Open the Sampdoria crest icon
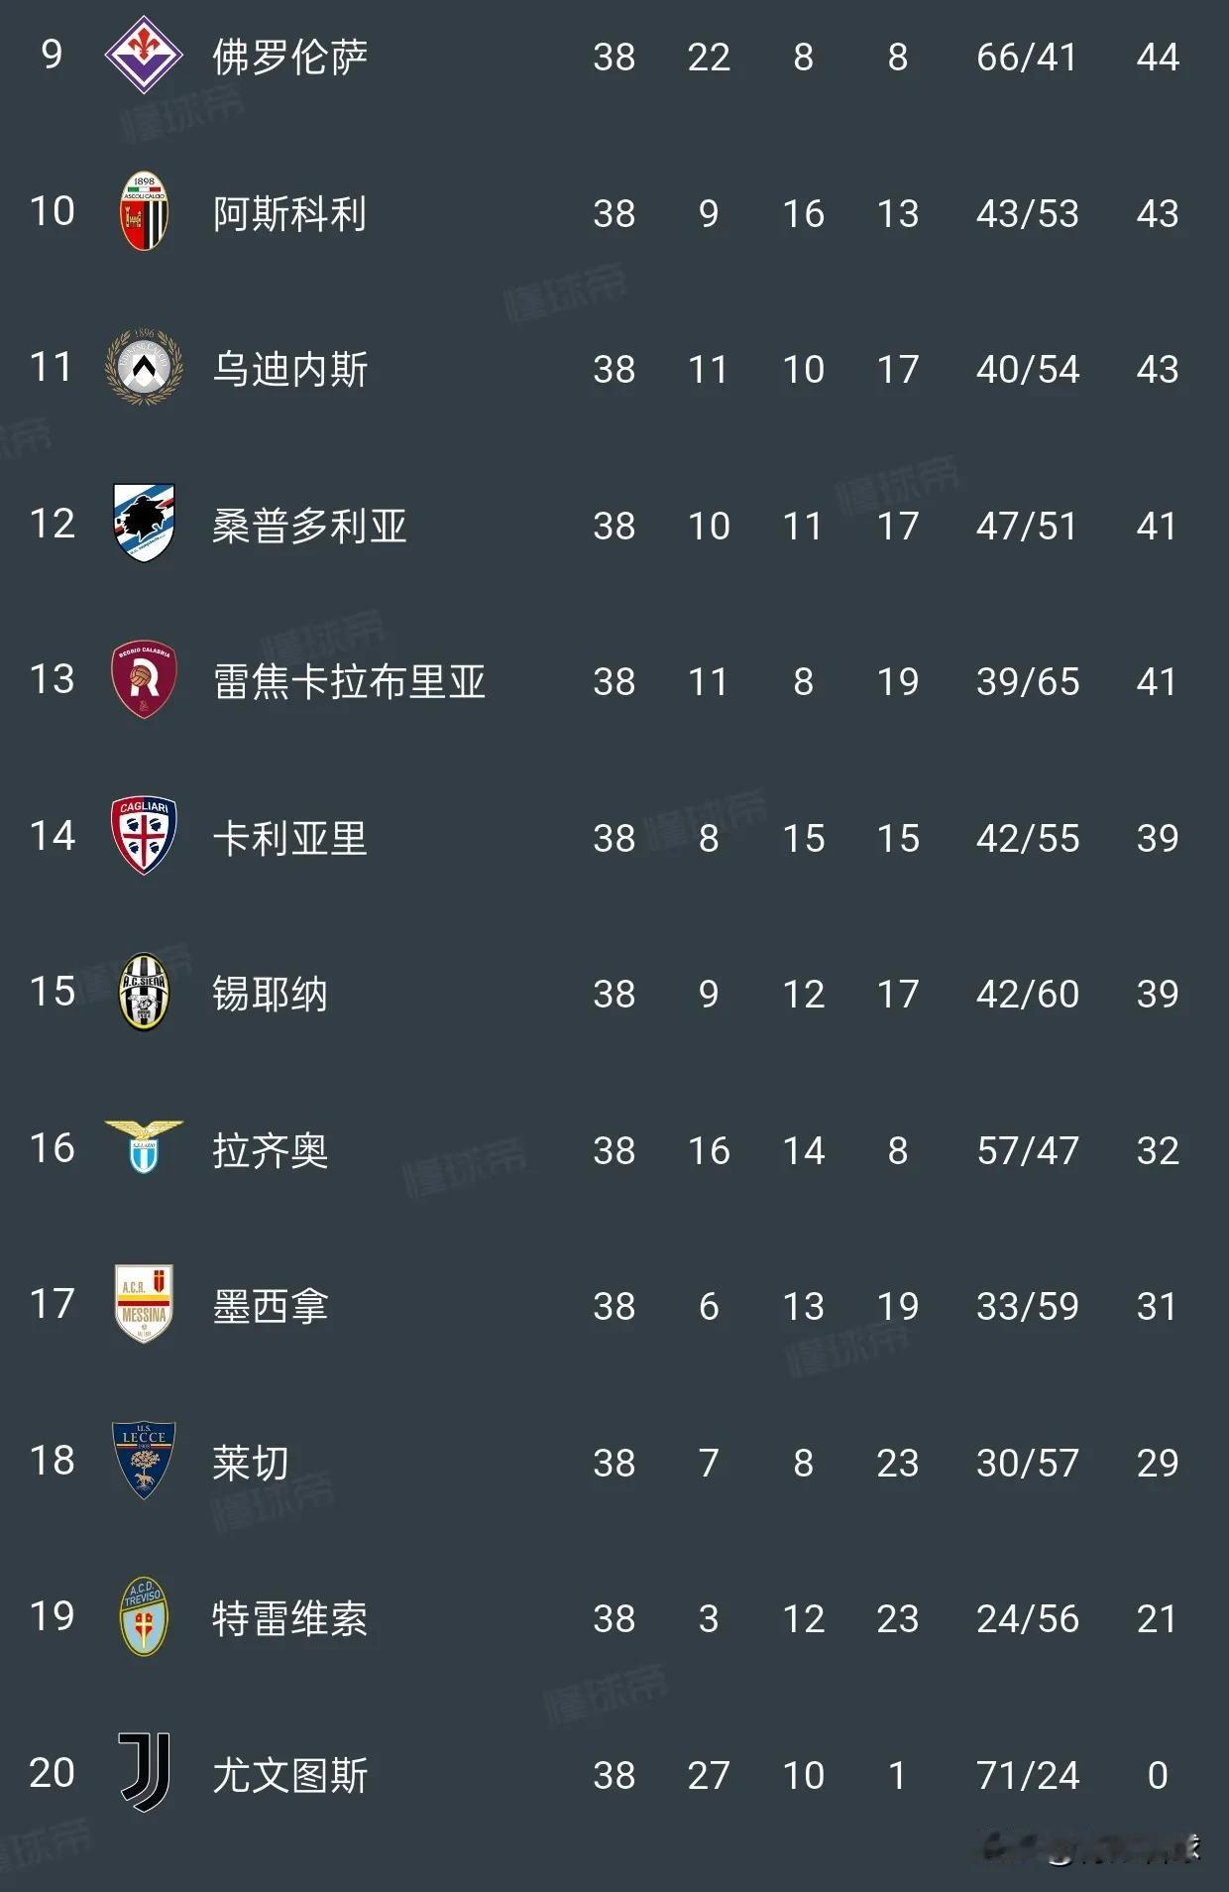This screenshot has width=1229, height=1892. (x=144, y=524)
